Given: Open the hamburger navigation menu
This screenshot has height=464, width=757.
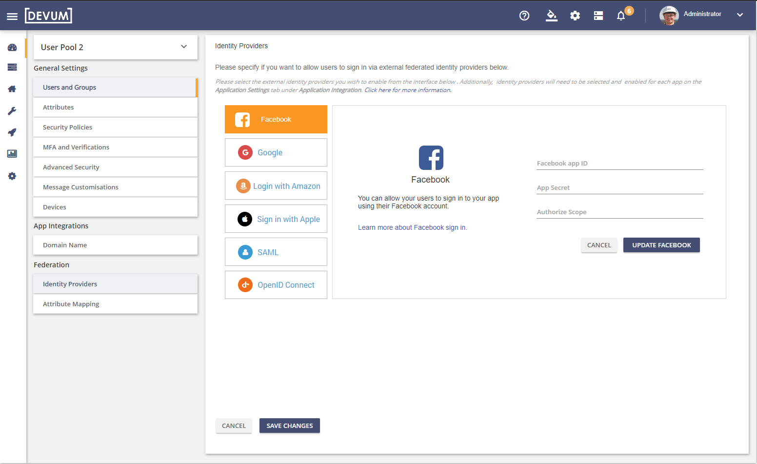Looking at the screenshot, I should 12,17.
